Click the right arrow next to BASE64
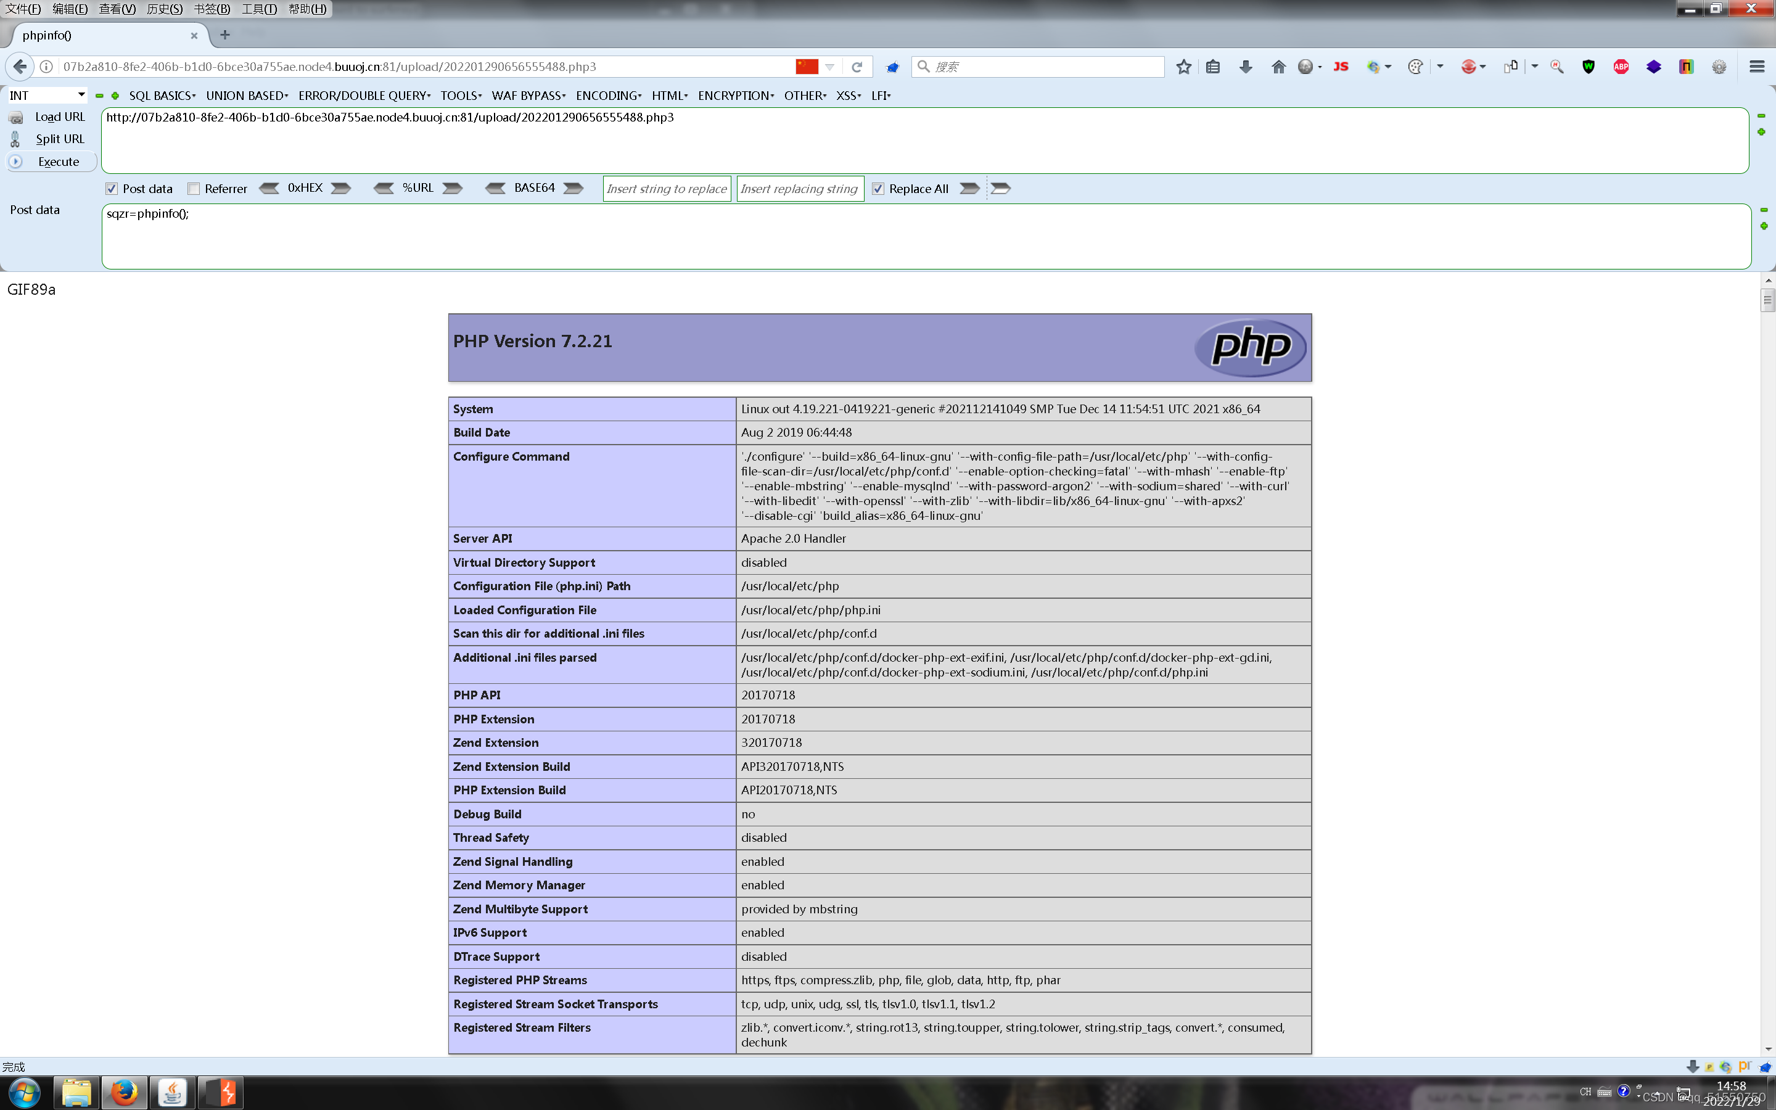This screenshot has width=1776, height=1110. 573,189
